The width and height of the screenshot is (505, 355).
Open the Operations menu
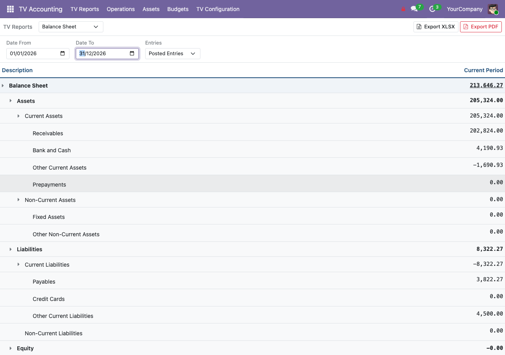[x=121, y=9]
